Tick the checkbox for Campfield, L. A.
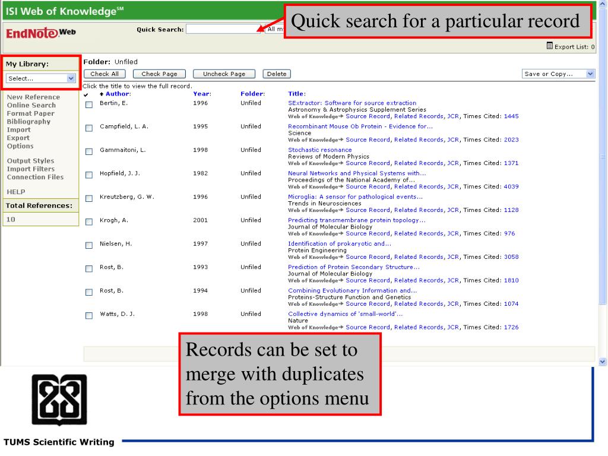 point(89,128)
